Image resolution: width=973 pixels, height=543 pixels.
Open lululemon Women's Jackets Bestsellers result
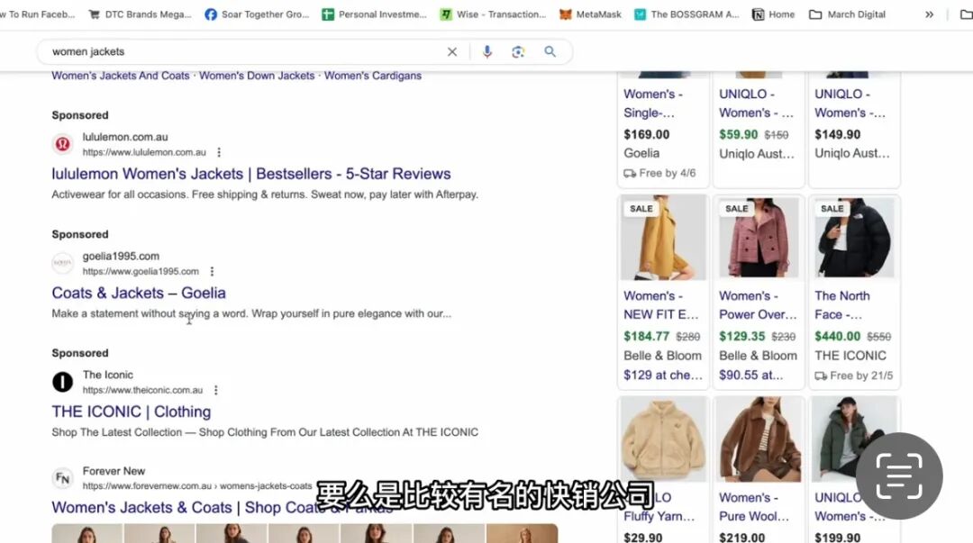point(251,174)
